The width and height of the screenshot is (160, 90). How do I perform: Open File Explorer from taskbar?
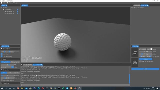[x=22, y=88]
